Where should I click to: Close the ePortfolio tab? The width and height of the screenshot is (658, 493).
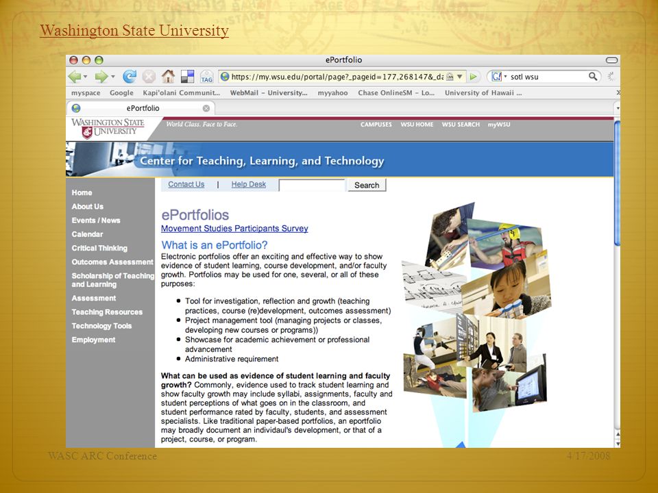point(206,108)
